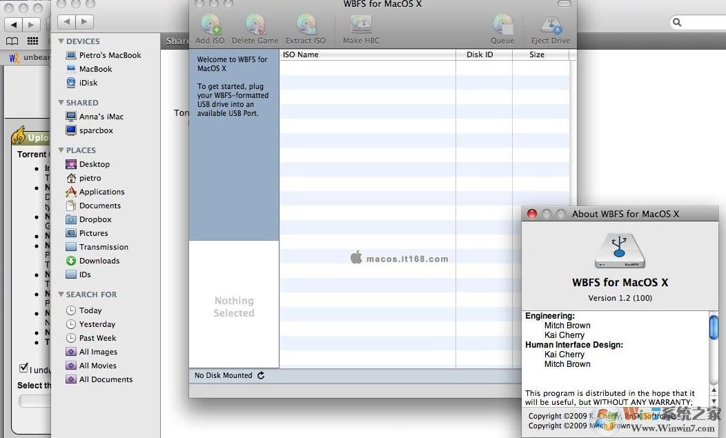Select Anna's iMac under Shared
726x438 pixels.
click(x=95, y=117)
